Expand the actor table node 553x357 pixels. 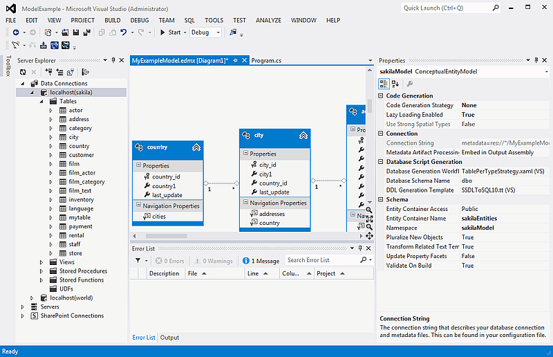(50, 111)
